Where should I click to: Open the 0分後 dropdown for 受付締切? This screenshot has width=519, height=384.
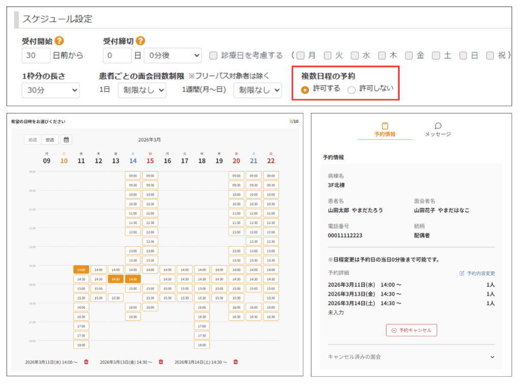click(x=172, y=56)
